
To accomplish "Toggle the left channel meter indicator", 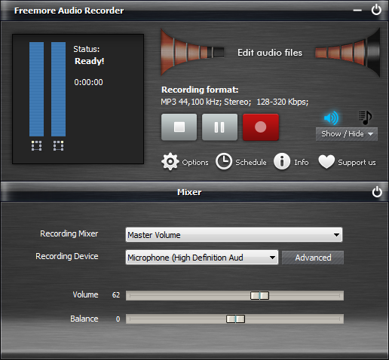I will click(x=36, y=145).
